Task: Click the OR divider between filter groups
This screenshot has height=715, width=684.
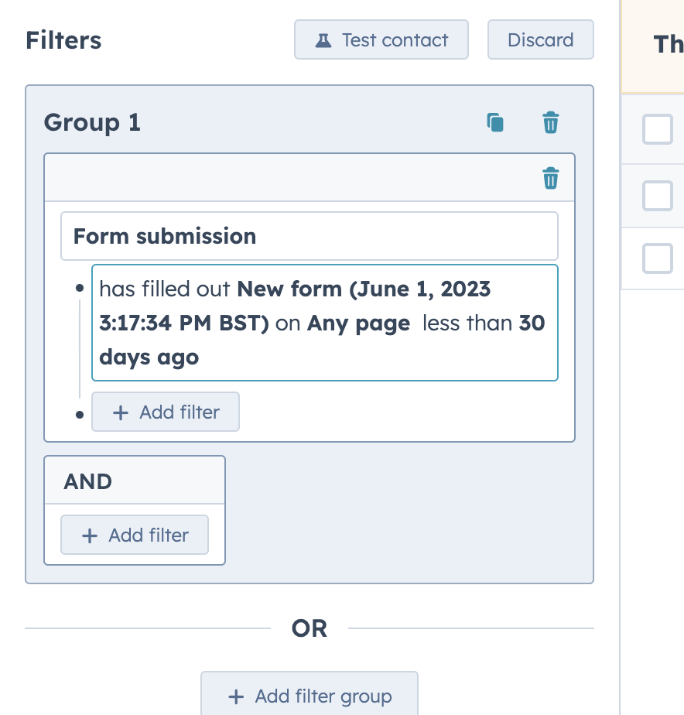Action: (309, 628)
